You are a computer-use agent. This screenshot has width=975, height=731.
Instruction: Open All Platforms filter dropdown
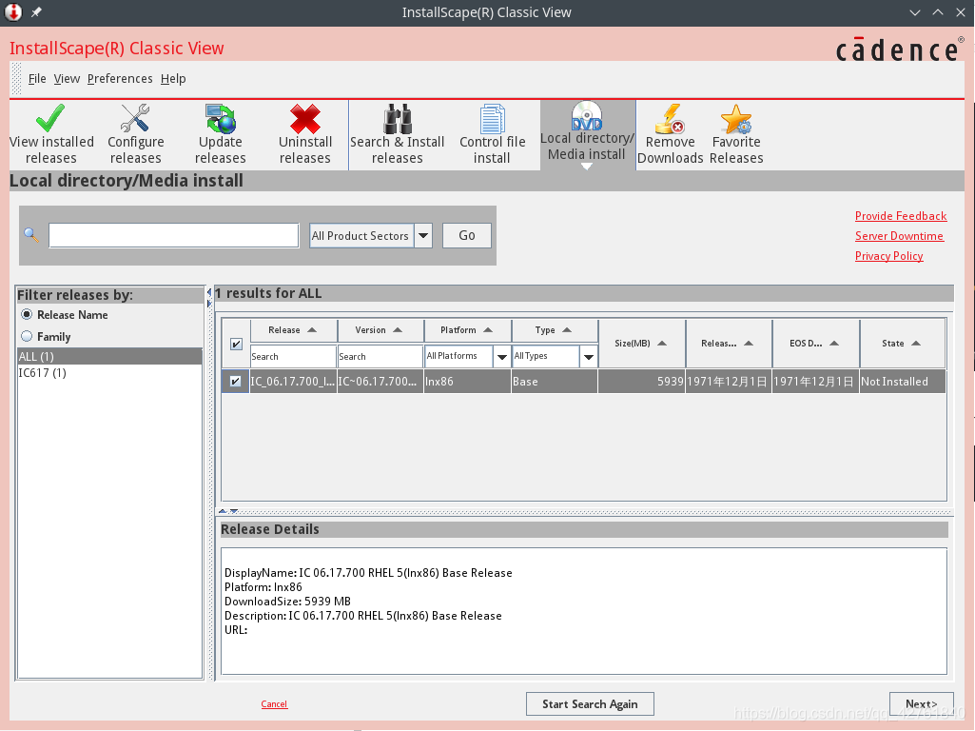coord(502,357)
